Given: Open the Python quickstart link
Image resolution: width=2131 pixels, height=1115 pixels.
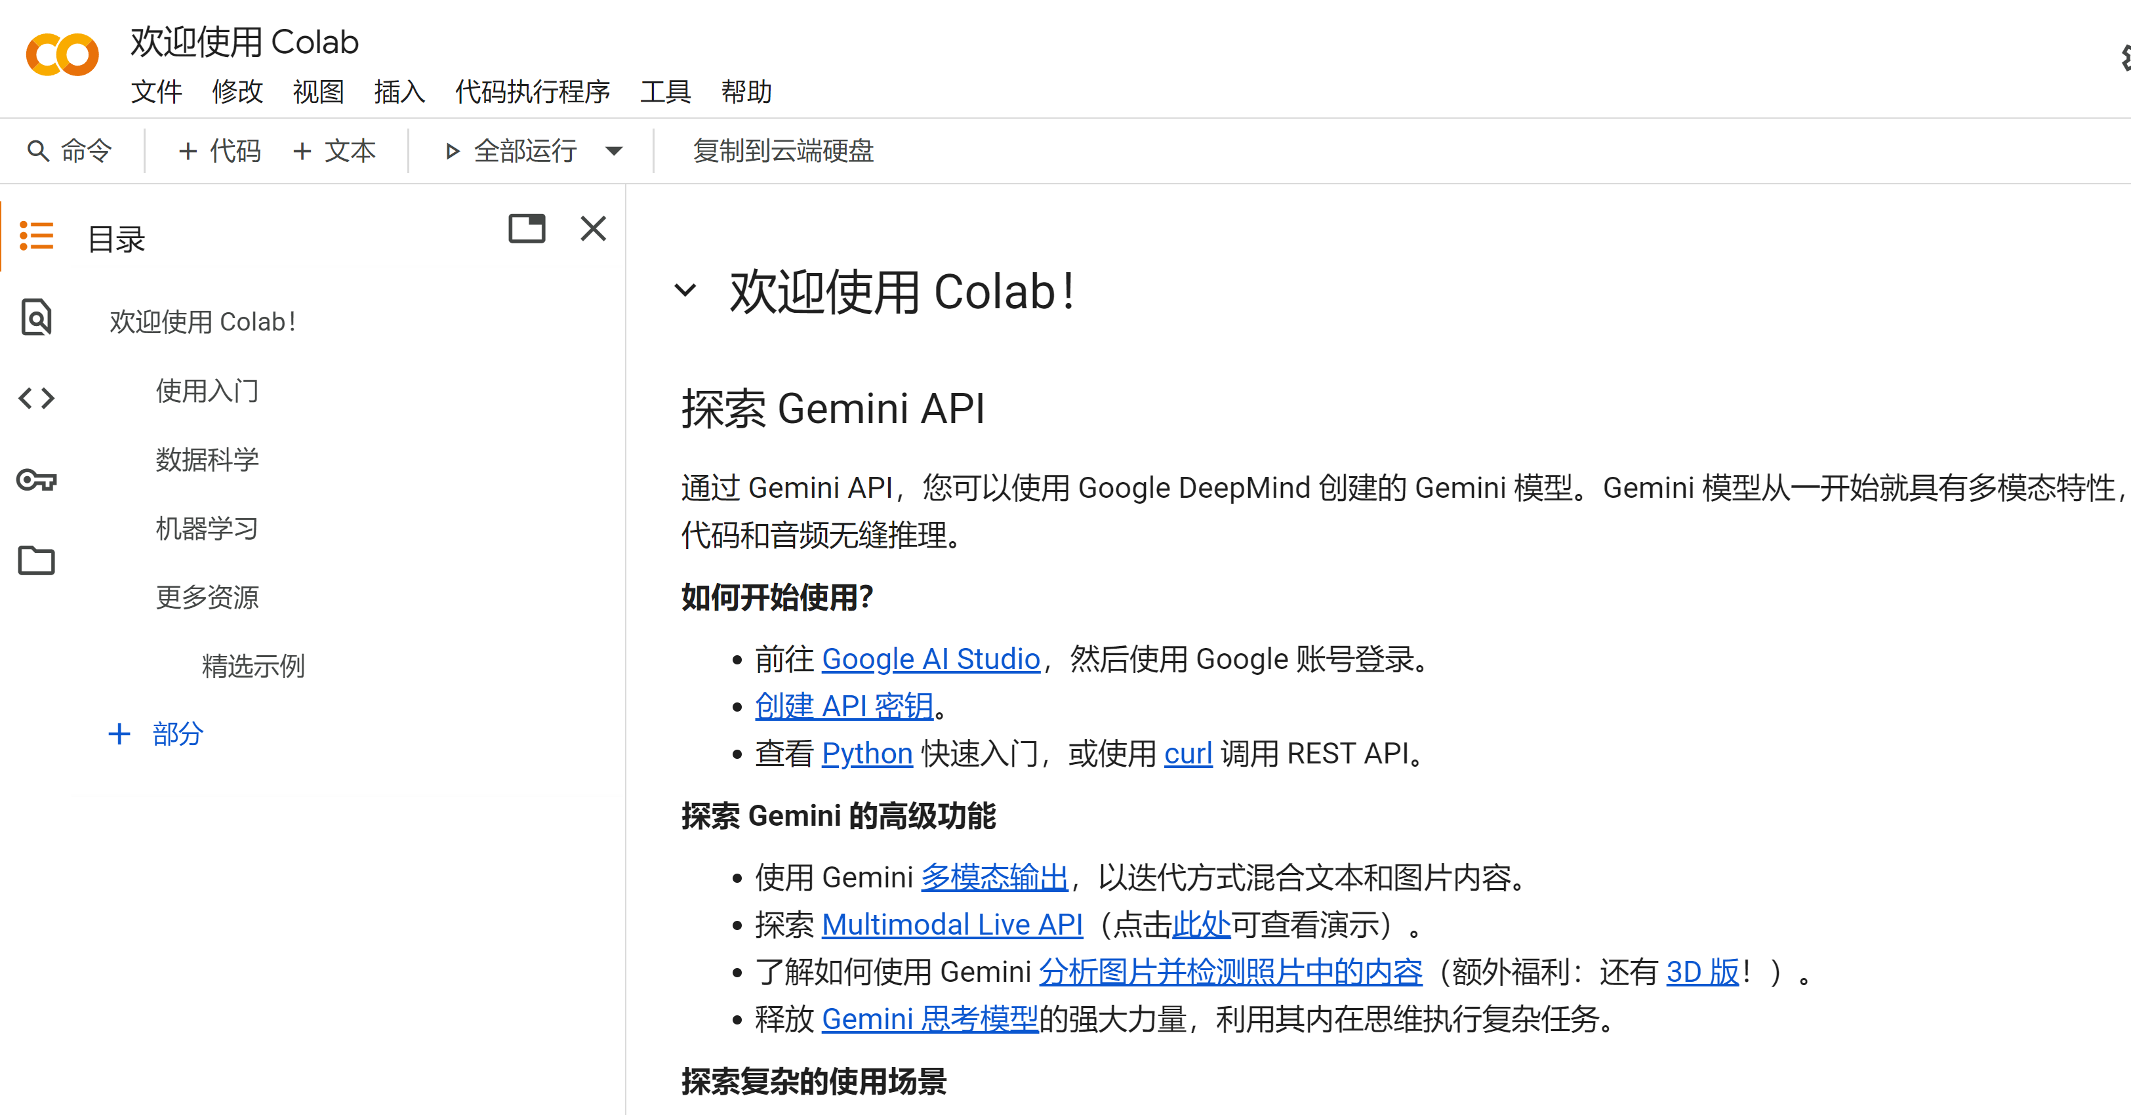Looking at the screenshot, I should coord(867,754).
